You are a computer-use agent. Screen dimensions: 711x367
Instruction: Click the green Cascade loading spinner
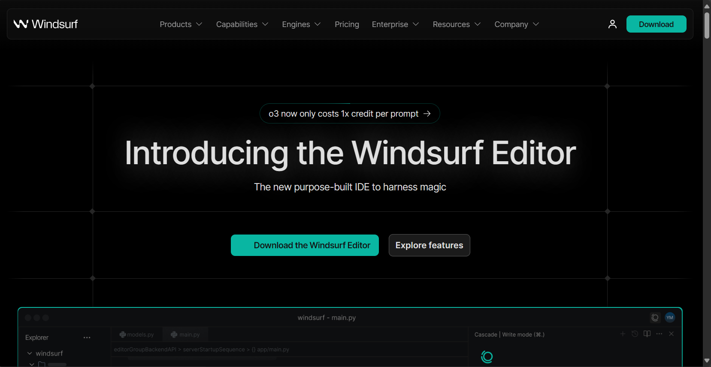pos(487,357)
